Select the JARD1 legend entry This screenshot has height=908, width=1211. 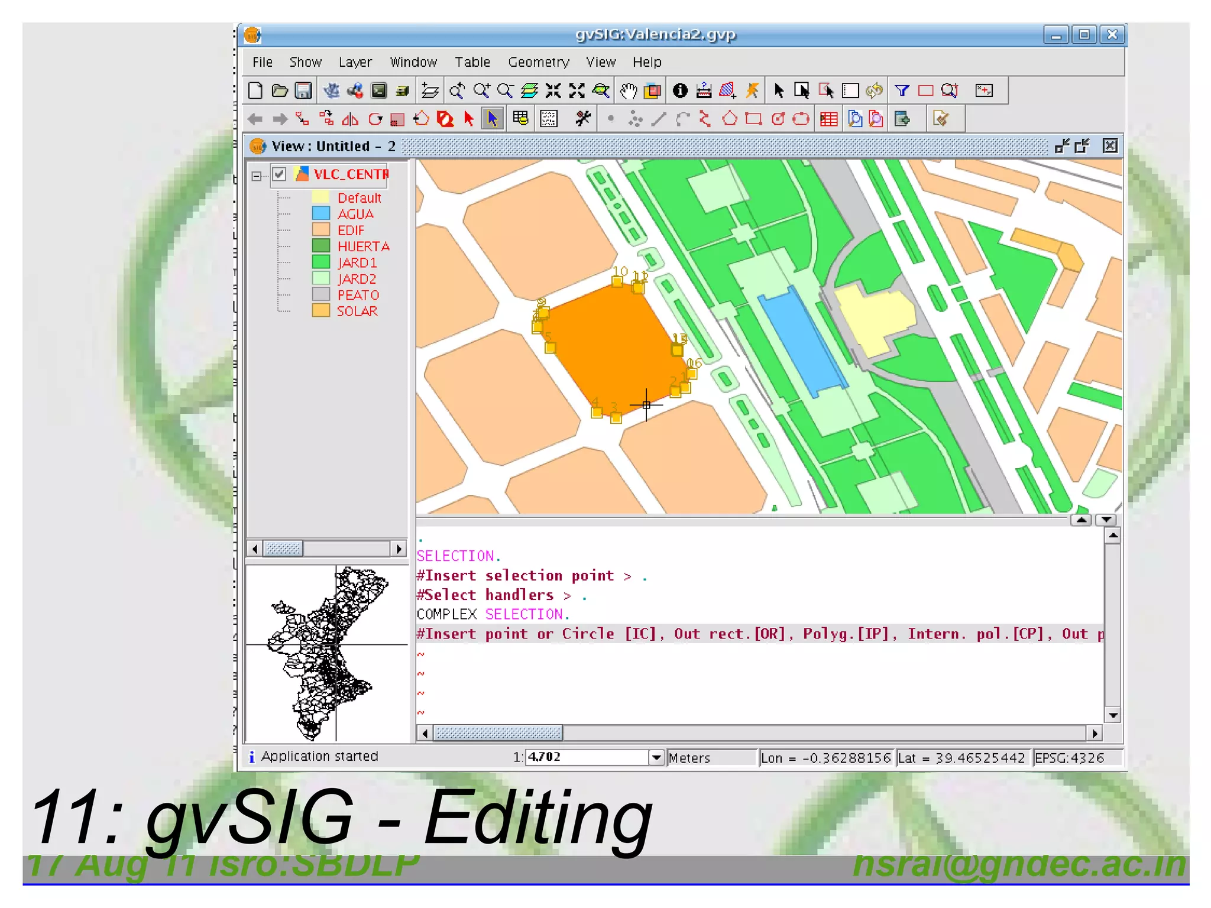click(357, 262)
